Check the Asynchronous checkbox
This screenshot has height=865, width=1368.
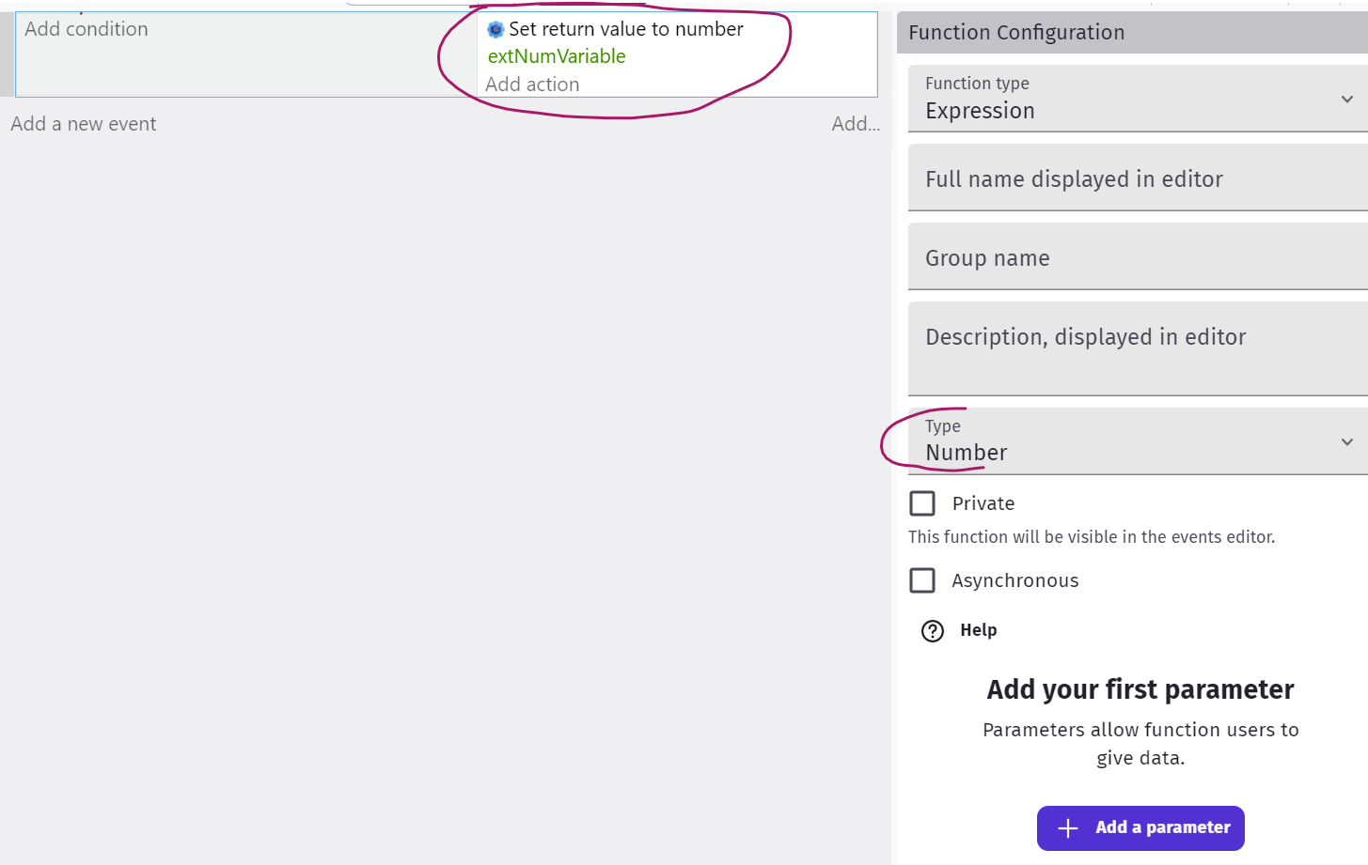point(922,579)
